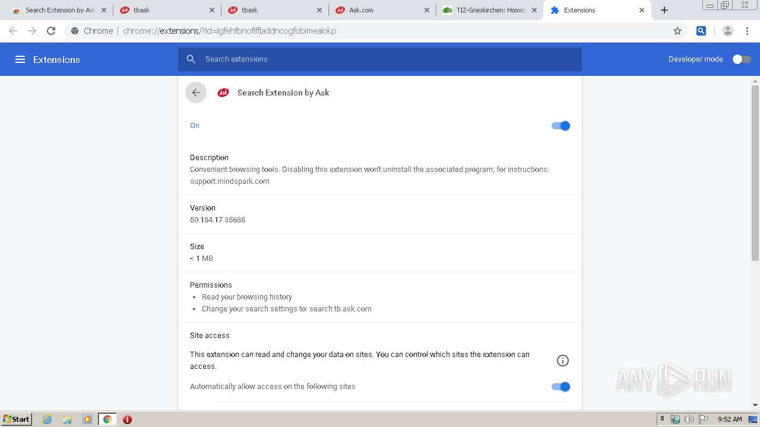Open the Extensions hamburger menu
The image size is (760, 427).
click(x=20, y=59)
